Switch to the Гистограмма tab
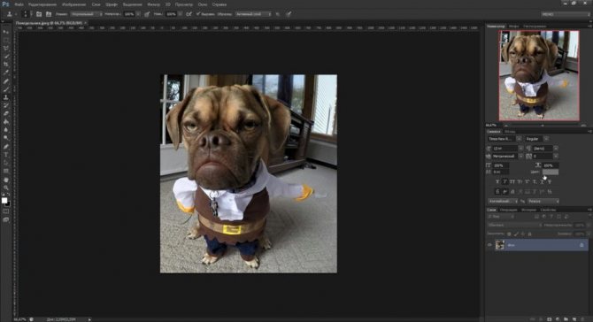The width and height of the screenshot is (593, 322). [535, 26]
